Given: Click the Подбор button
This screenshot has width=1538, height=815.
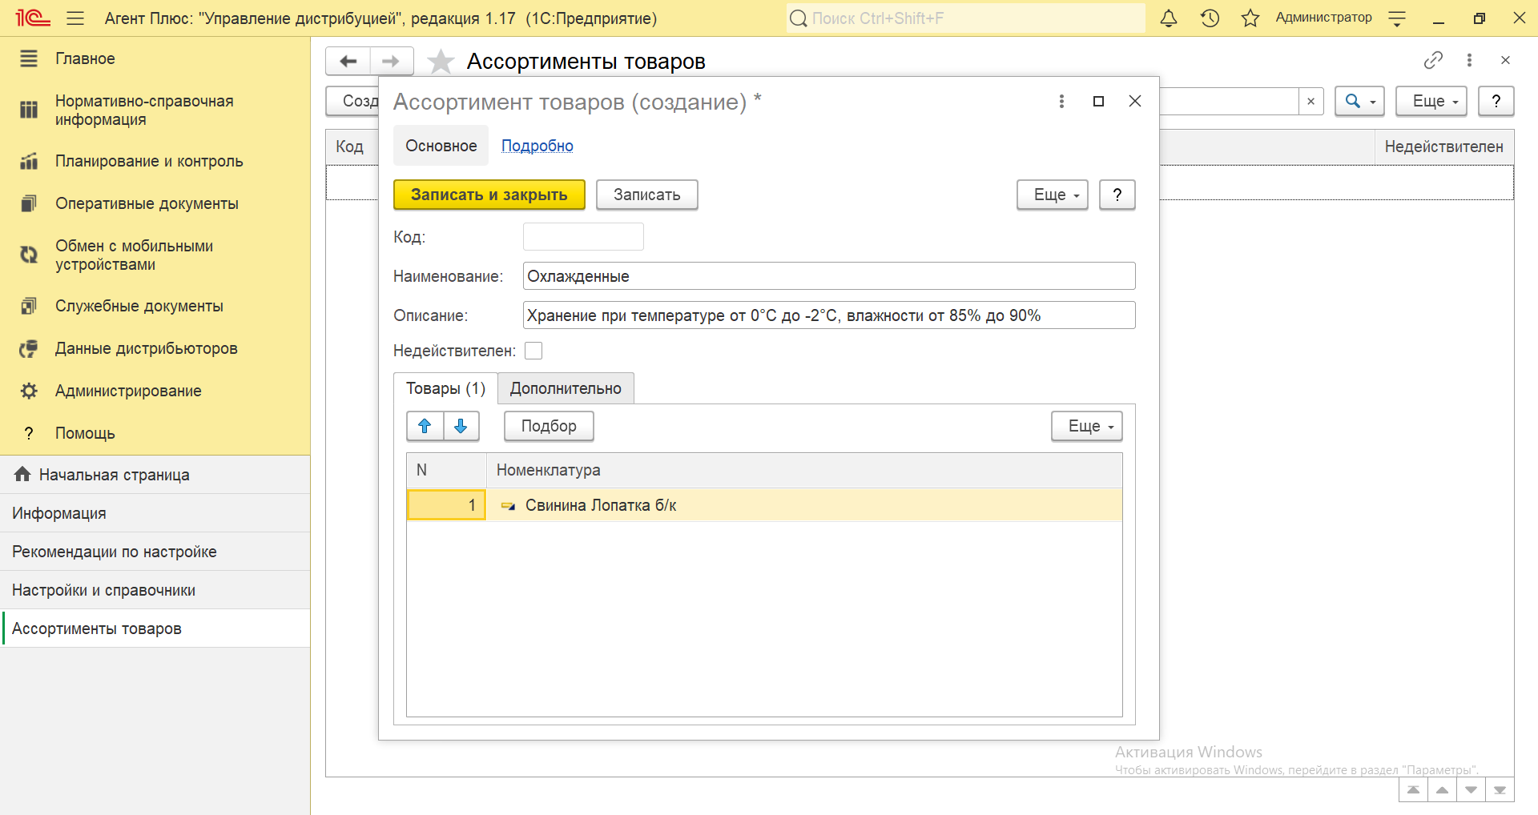Looking at the screenshot, I should click(x=549, y=426).
